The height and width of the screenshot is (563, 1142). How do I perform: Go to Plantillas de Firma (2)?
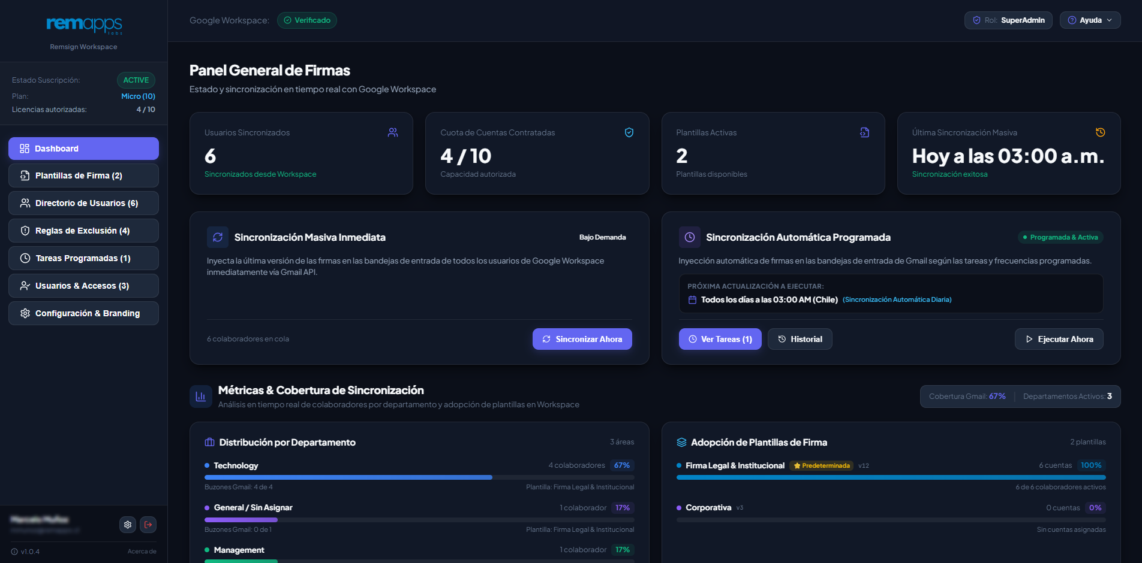[x=83, y=175]
